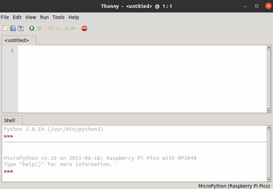Image resolution: width=273 pixels, height=189 pixels.
Task: Open the File menu
Action: tap(5, 17)
